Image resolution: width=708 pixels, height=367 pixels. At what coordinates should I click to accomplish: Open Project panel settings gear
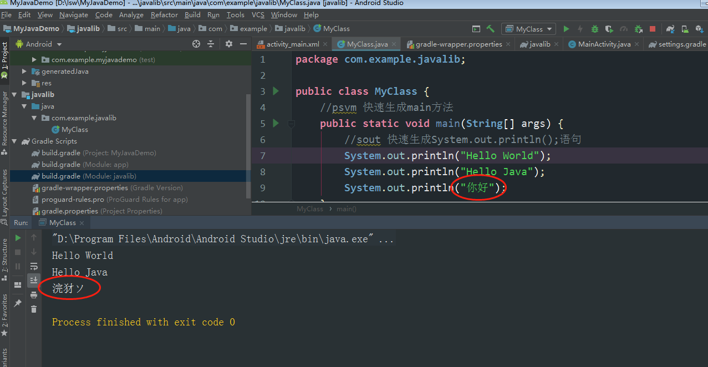228,44
